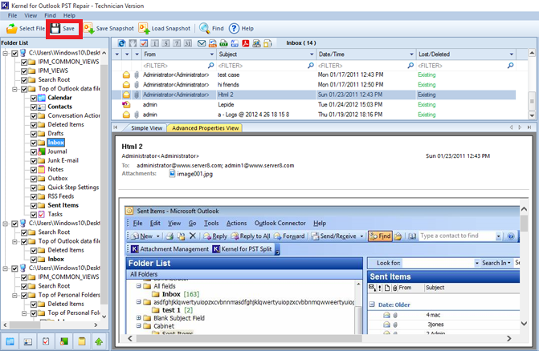Click the image001.jpg attachment
This screenshot has width=539, height=351.
coord(191,174)
